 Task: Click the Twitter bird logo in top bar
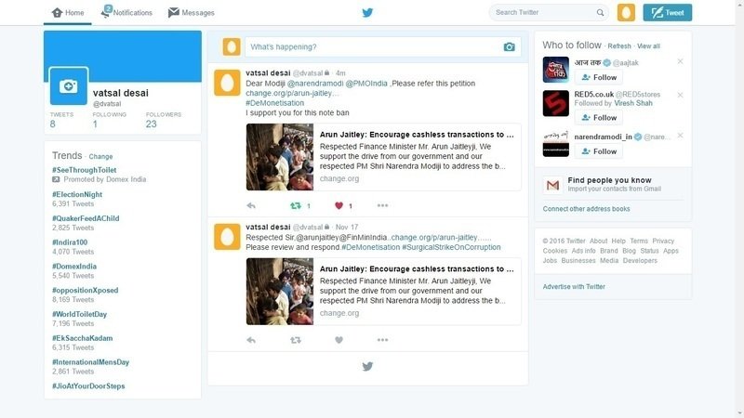point(367,13)
